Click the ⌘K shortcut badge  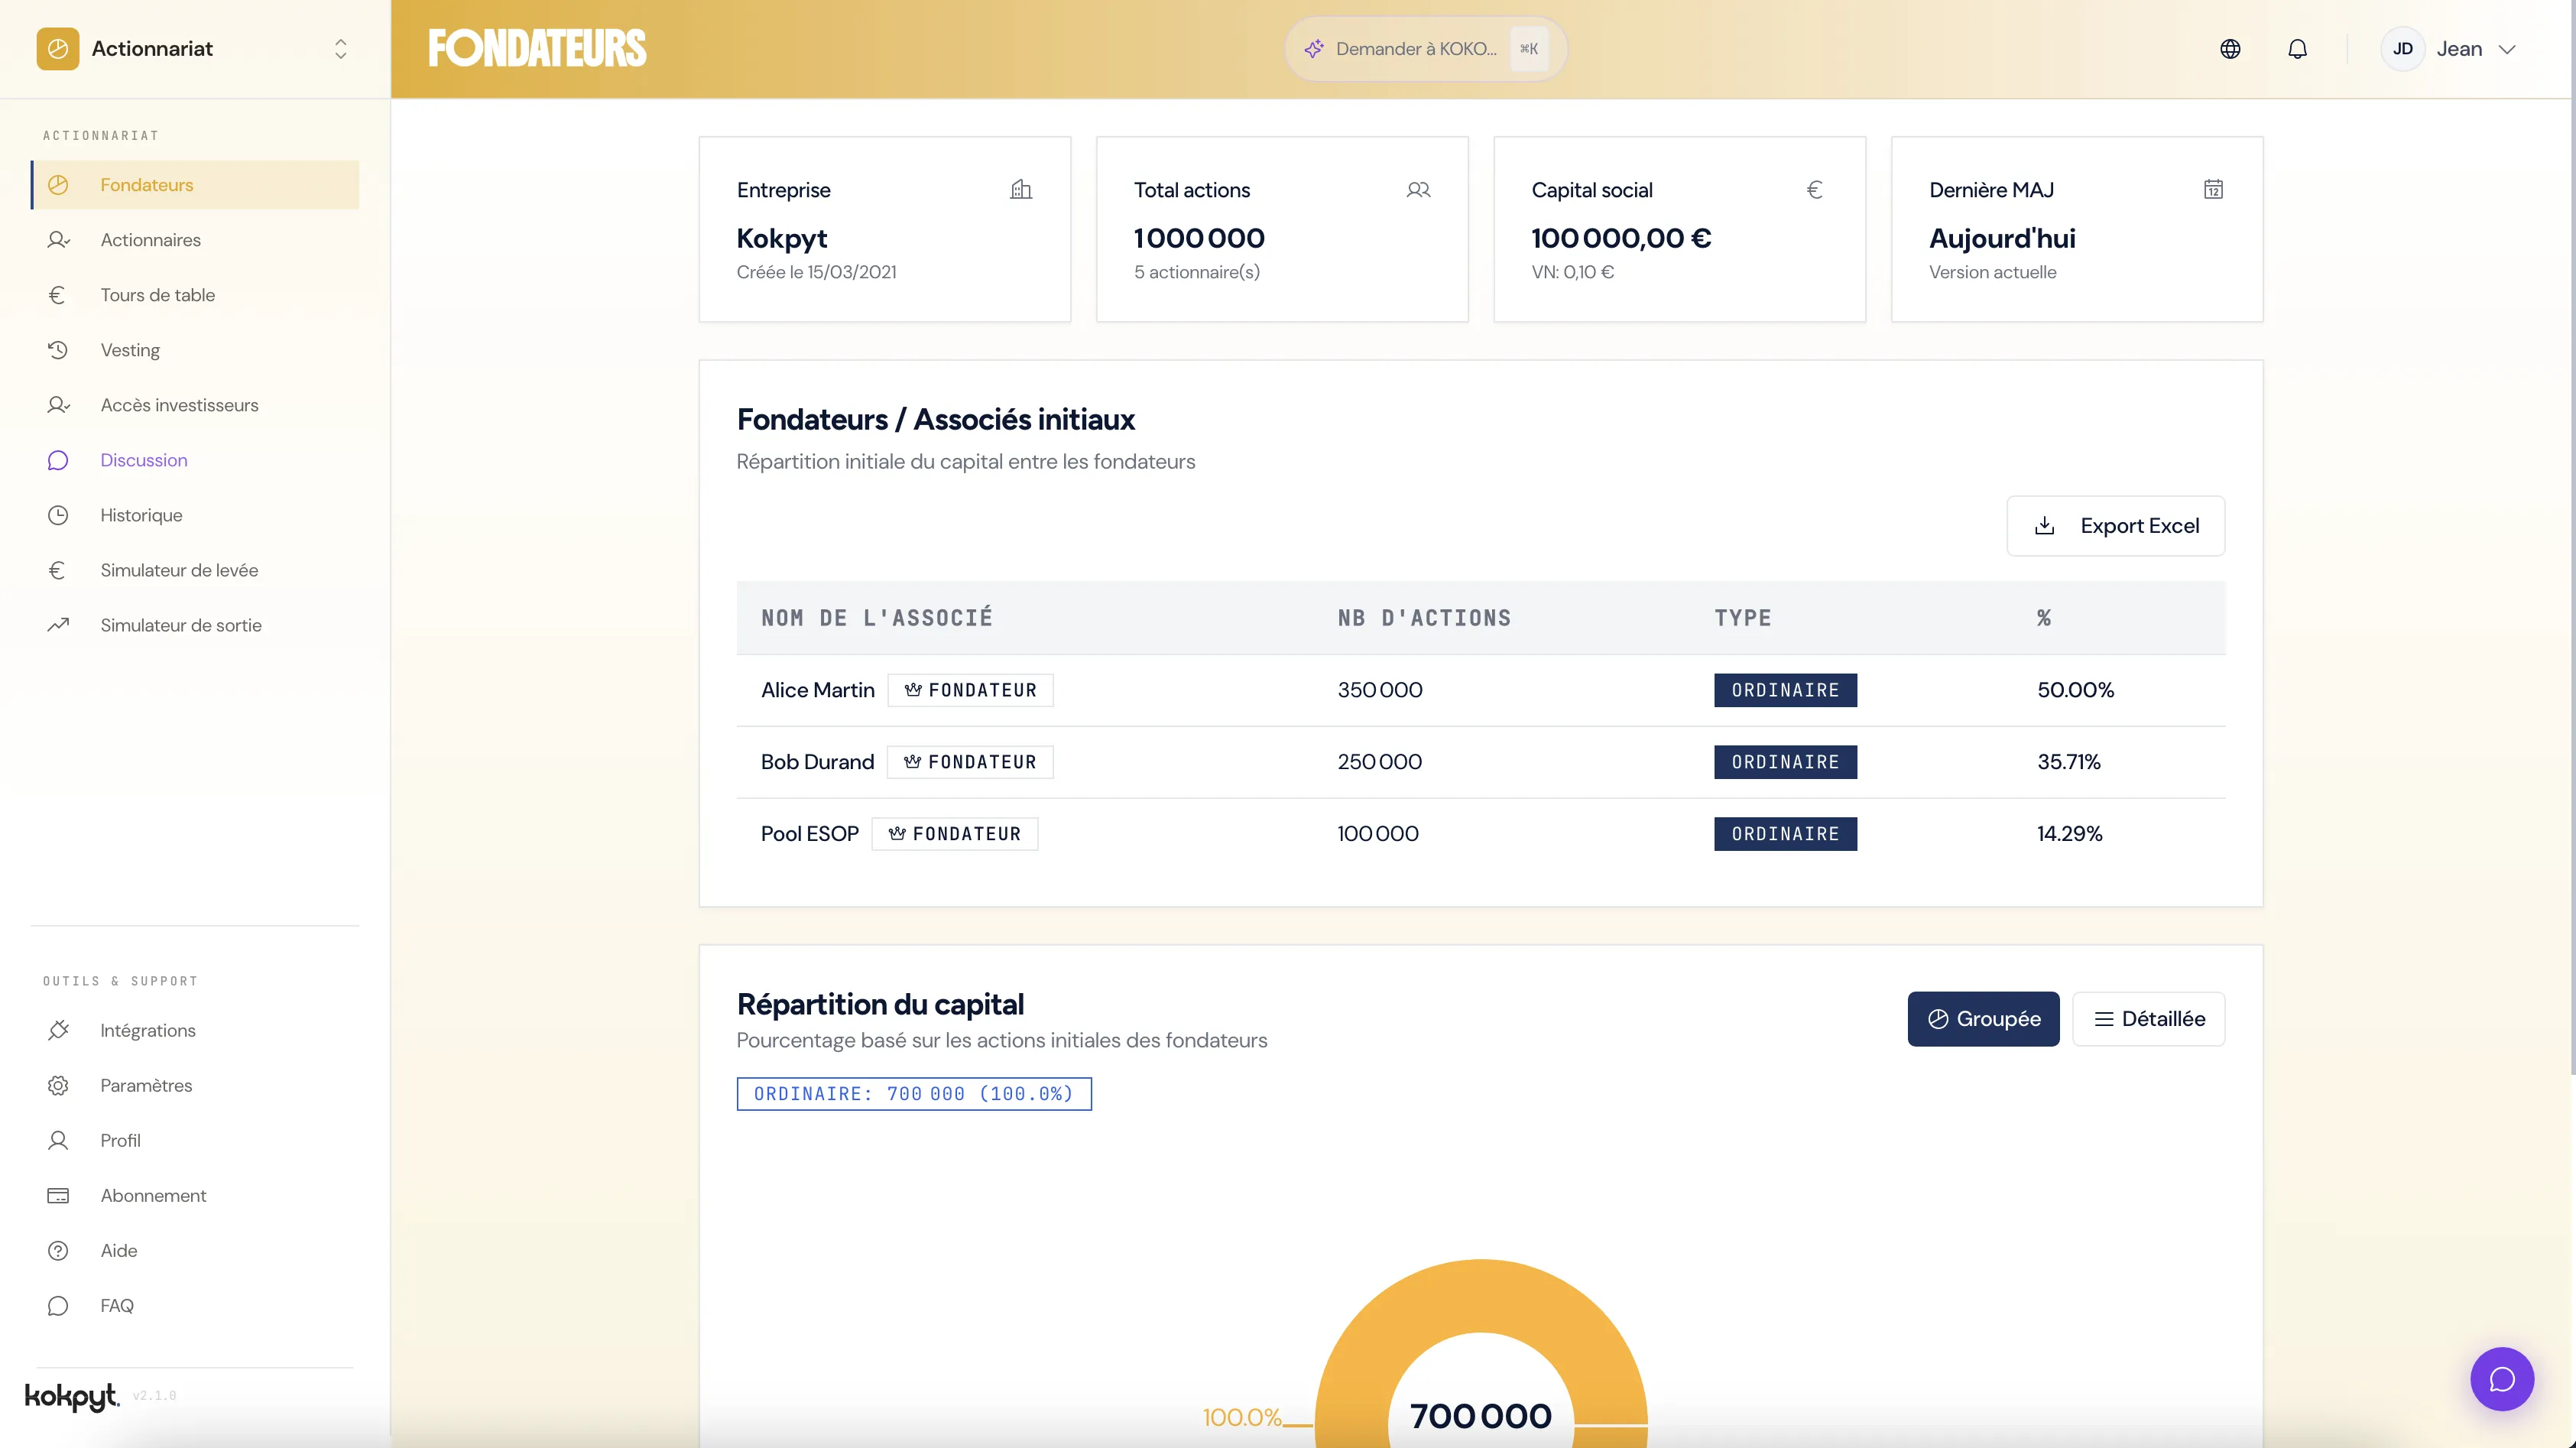(x=1529, y=49)
